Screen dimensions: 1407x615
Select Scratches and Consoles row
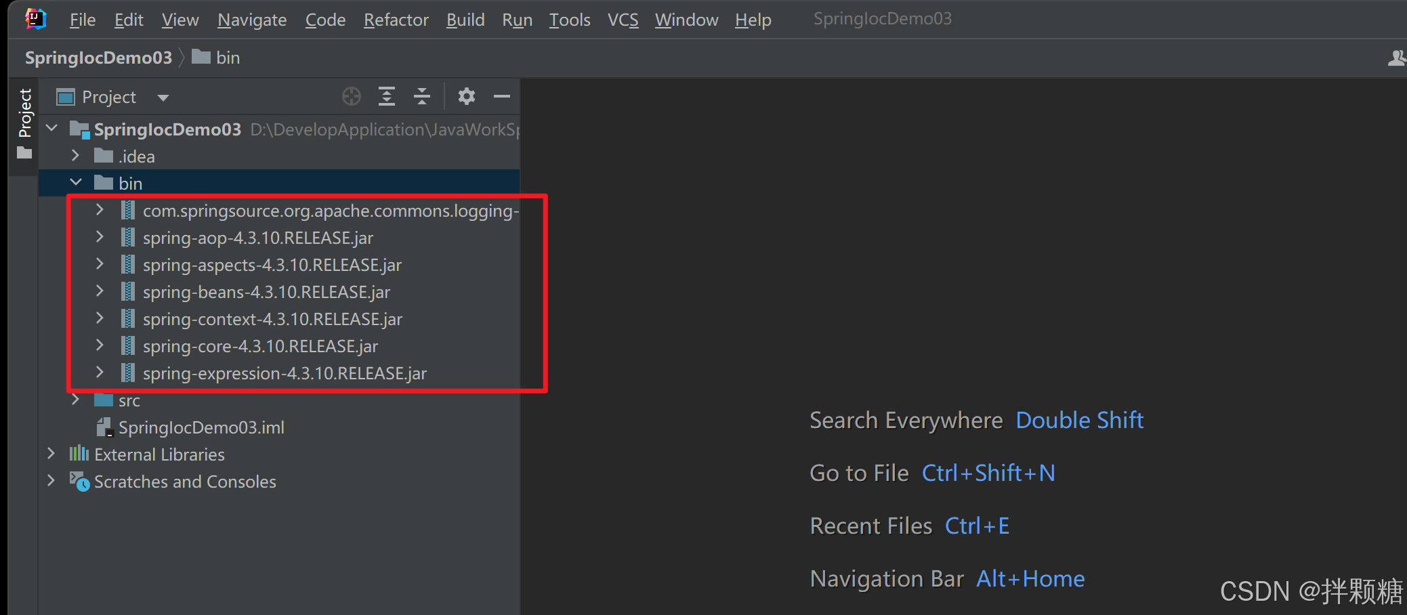coord(279,481)
